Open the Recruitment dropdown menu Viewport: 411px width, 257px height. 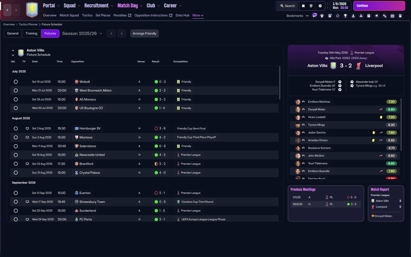pyautogui.click(x=99, y=5)
